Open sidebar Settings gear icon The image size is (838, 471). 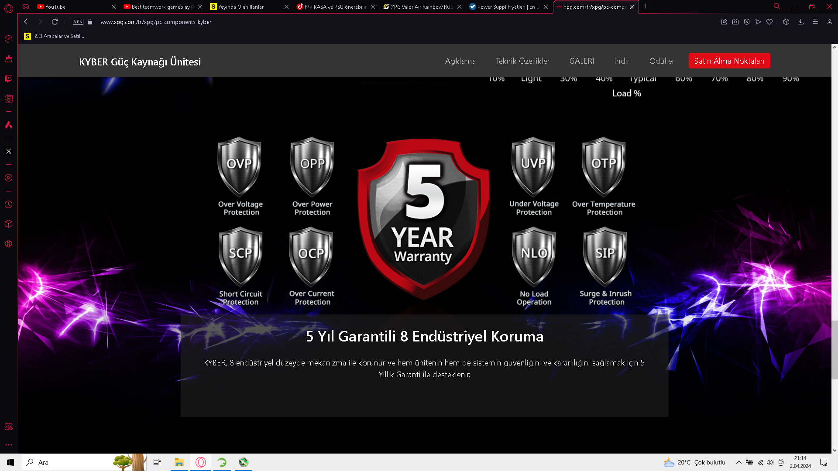[x=9, y=244]
